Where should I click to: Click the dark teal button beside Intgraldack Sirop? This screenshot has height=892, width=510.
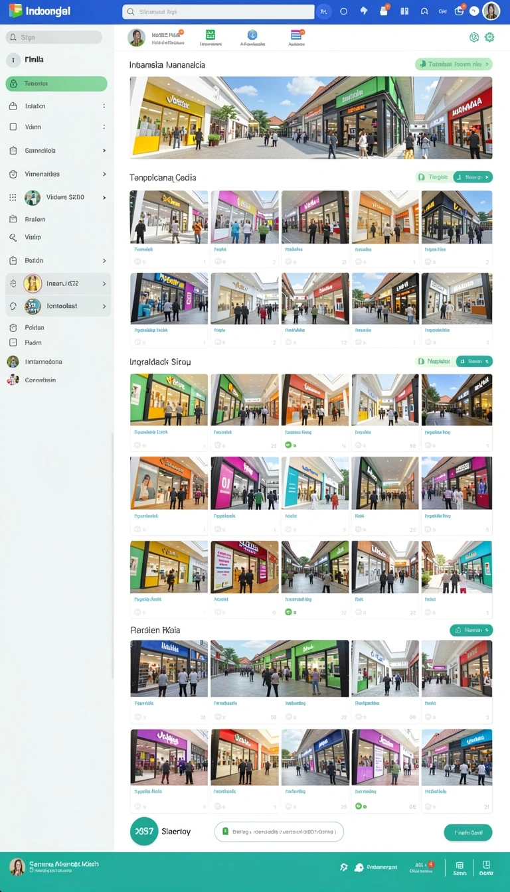click(474, 362)
